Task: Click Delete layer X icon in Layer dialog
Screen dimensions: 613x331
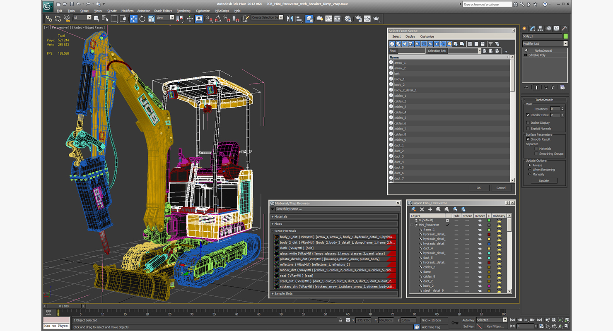Action: point(422,209)
